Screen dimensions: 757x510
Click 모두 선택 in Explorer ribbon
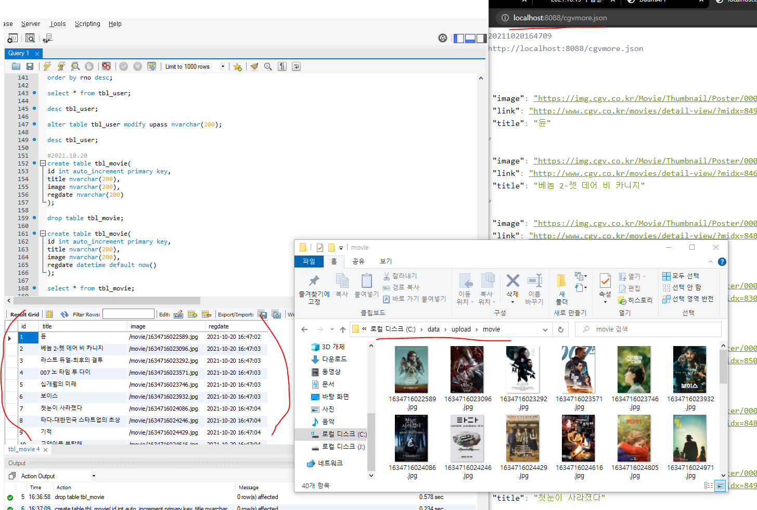[681, 276]
